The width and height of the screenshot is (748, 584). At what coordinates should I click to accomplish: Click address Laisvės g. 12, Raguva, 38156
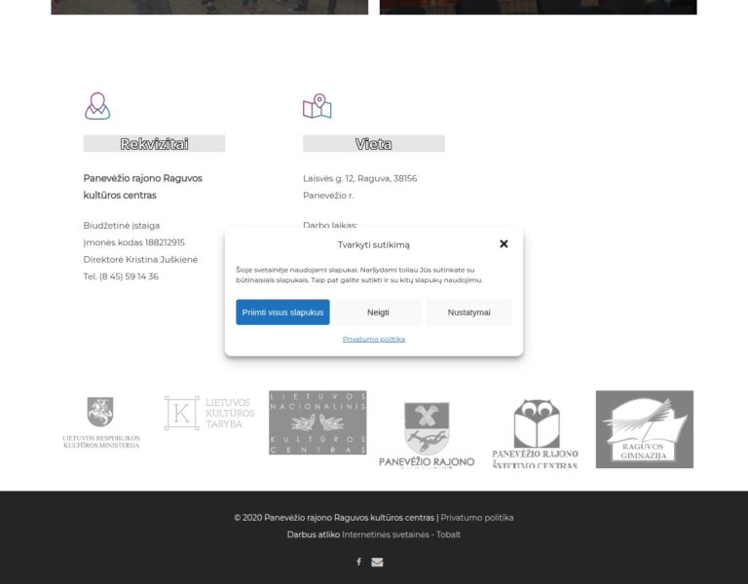(359, 178)
